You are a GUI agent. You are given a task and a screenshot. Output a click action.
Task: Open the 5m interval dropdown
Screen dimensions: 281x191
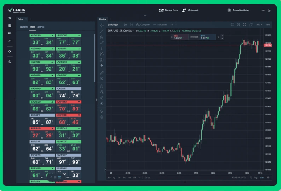point(125,24)
